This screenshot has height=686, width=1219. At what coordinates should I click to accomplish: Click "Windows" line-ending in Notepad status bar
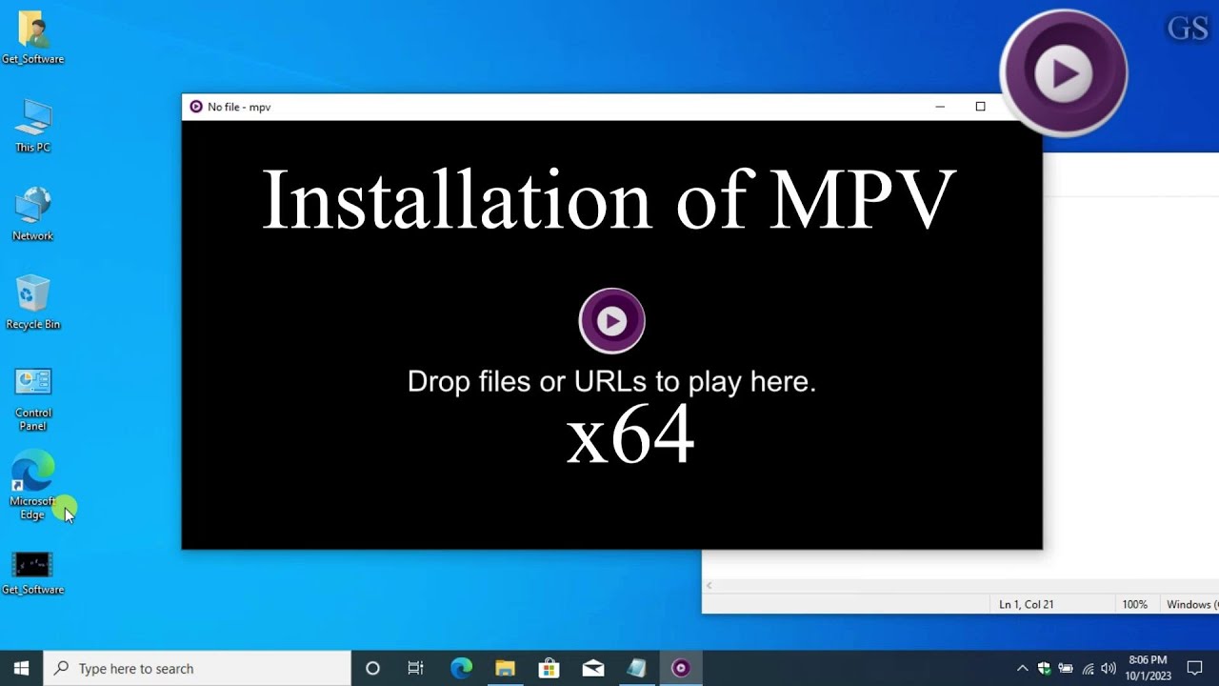coord(1192,604)
